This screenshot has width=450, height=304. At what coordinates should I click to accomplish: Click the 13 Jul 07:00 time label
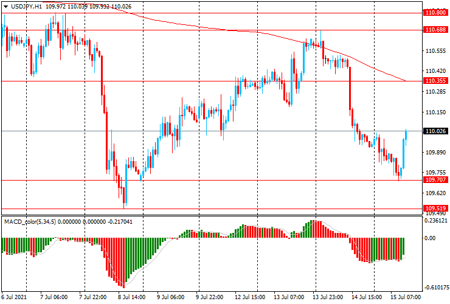[x=289, y=297]
